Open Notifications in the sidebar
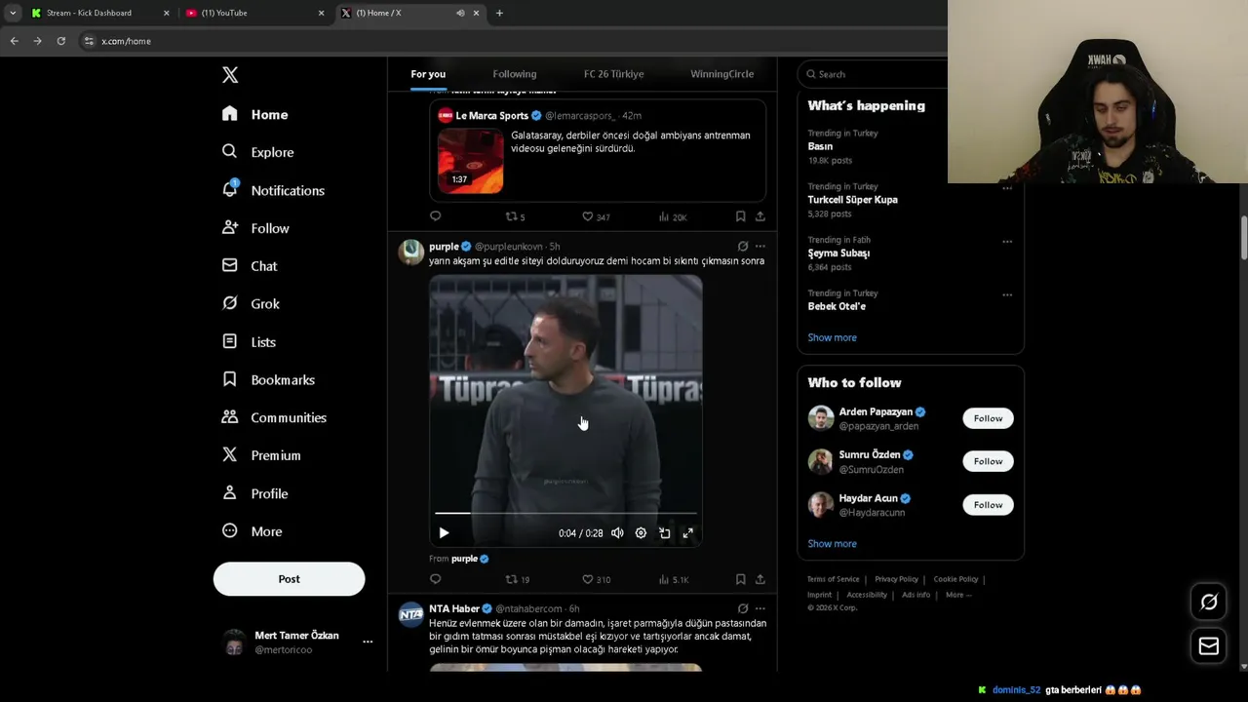1248x702 pixels. pyautogui.click(x=273, y=190)
